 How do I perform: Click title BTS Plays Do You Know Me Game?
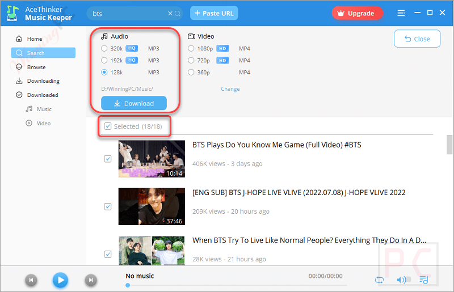point(277,145)
